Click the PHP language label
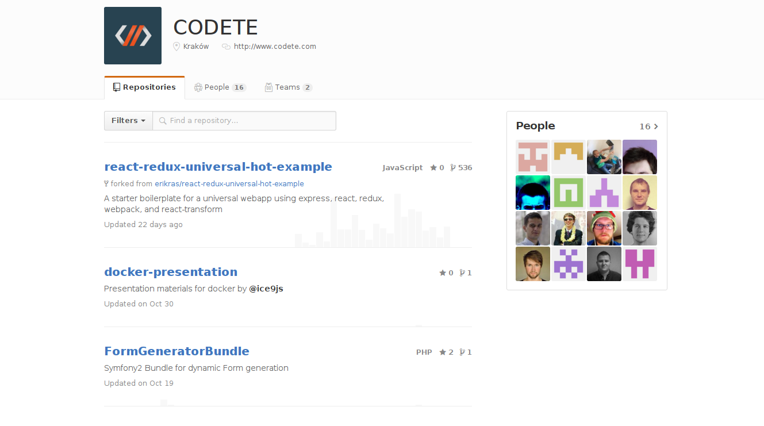Image resolution: width=764 pixels, height=426 pixels. pyautogui.click(x=424, y=352)
